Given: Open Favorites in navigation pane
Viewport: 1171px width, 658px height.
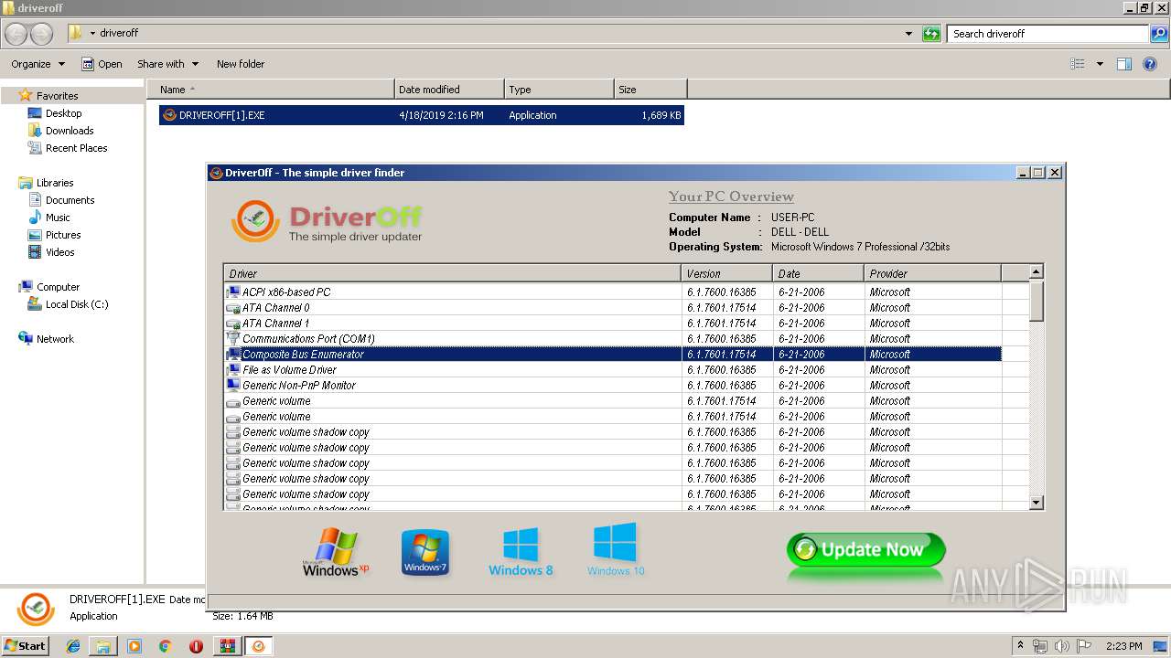Looking at the screenshot, I should point(57,96).
